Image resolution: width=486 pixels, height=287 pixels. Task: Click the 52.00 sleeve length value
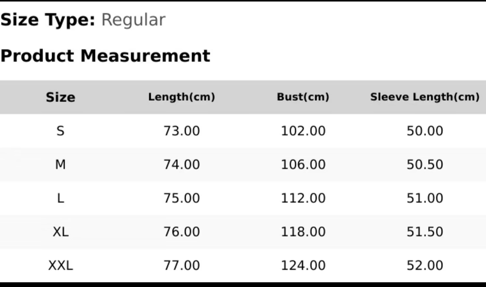(425, 265)
